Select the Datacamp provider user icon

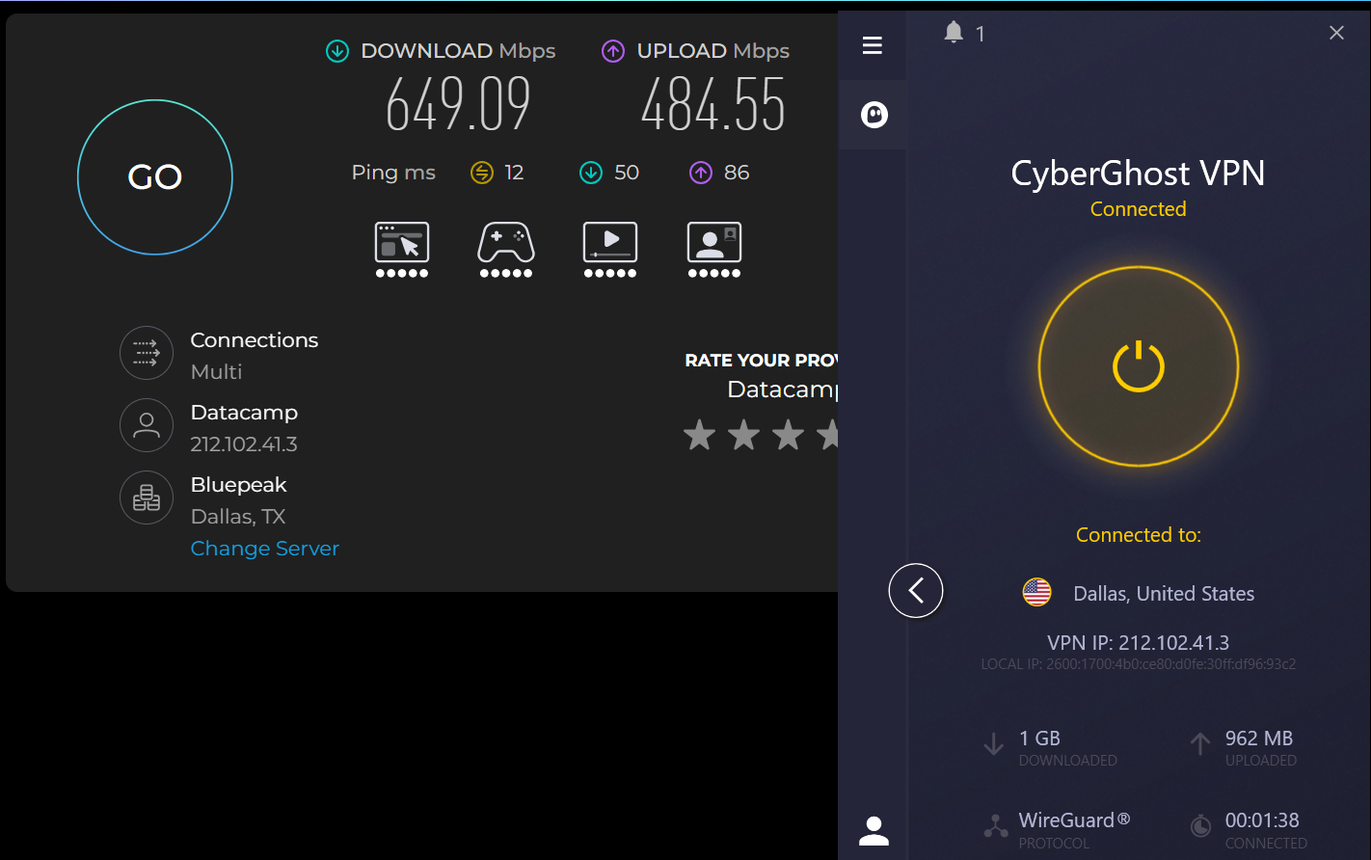pyautogui.click(x=147, y=426)
